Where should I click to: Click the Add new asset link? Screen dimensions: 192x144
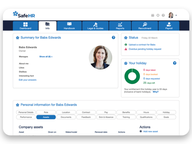(150, 131)
